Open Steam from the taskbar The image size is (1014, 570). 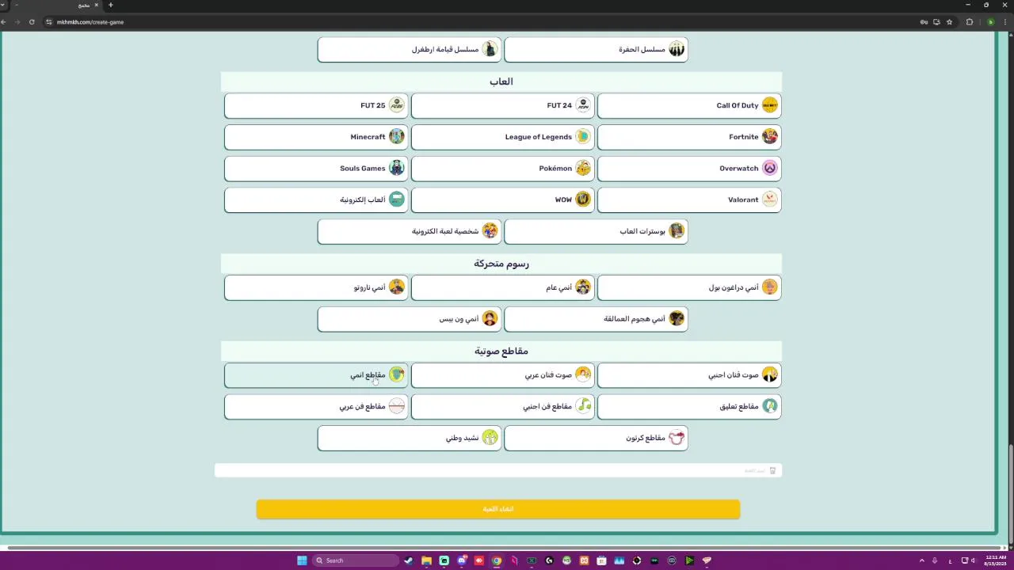click(409, 560)
